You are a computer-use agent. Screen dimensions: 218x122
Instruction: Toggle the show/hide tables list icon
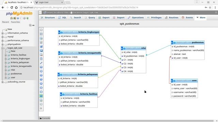click(x=41, y=30)
